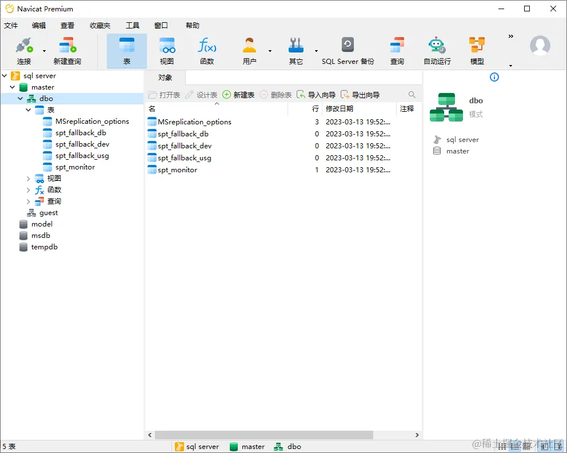Open SQL Server 备份 backup

point(348,51)
